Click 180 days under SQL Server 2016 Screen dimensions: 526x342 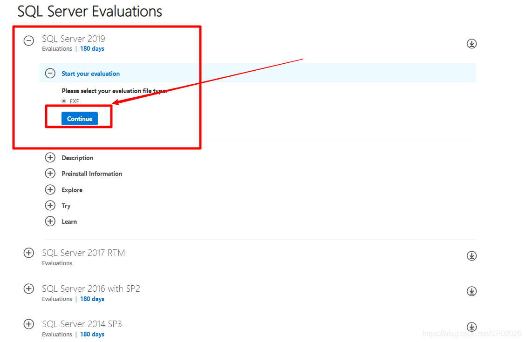pos(92,299)
